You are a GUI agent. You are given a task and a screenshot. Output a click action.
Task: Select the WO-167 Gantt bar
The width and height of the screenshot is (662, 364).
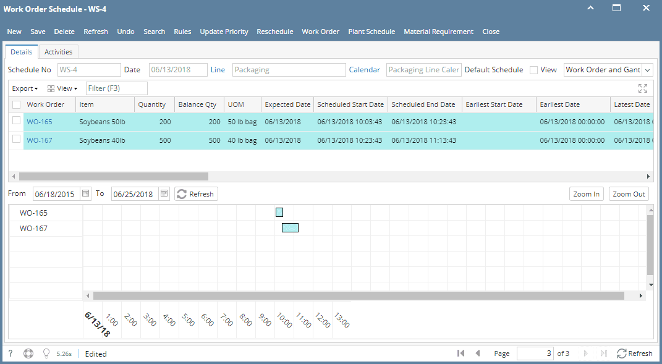point(290,227)
